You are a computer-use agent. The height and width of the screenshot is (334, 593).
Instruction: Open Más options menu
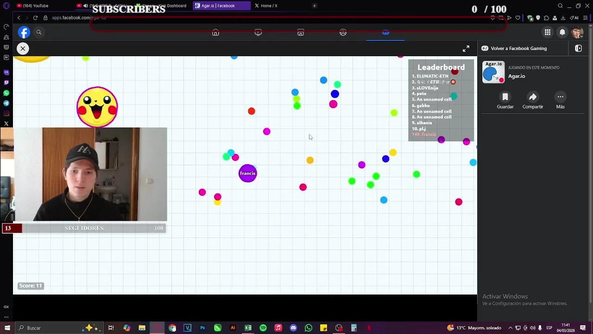(560, 100)
